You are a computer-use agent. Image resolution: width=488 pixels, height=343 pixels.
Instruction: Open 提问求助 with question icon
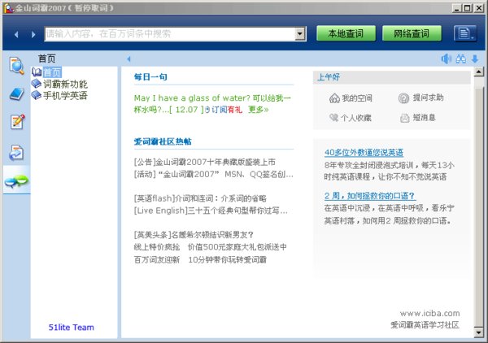(x=420, y=98)
